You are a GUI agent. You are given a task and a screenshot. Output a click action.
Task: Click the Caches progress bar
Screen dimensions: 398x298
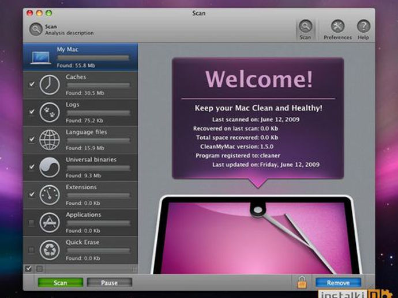(x=99, y=85)
